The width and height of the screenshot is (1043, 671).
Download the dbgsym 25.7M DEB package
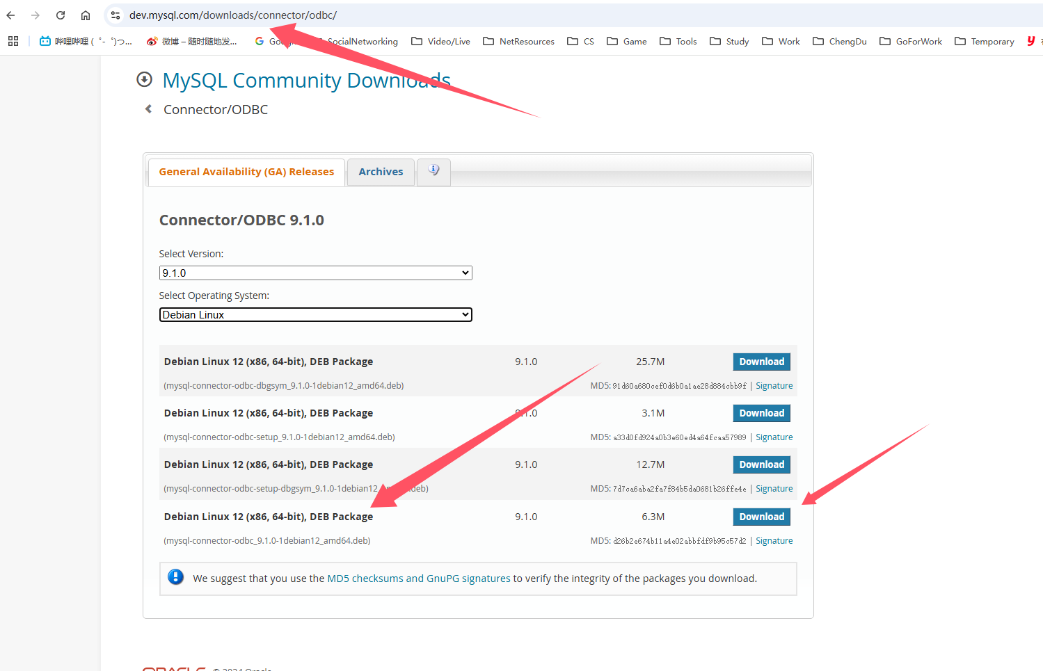[761, 362]
